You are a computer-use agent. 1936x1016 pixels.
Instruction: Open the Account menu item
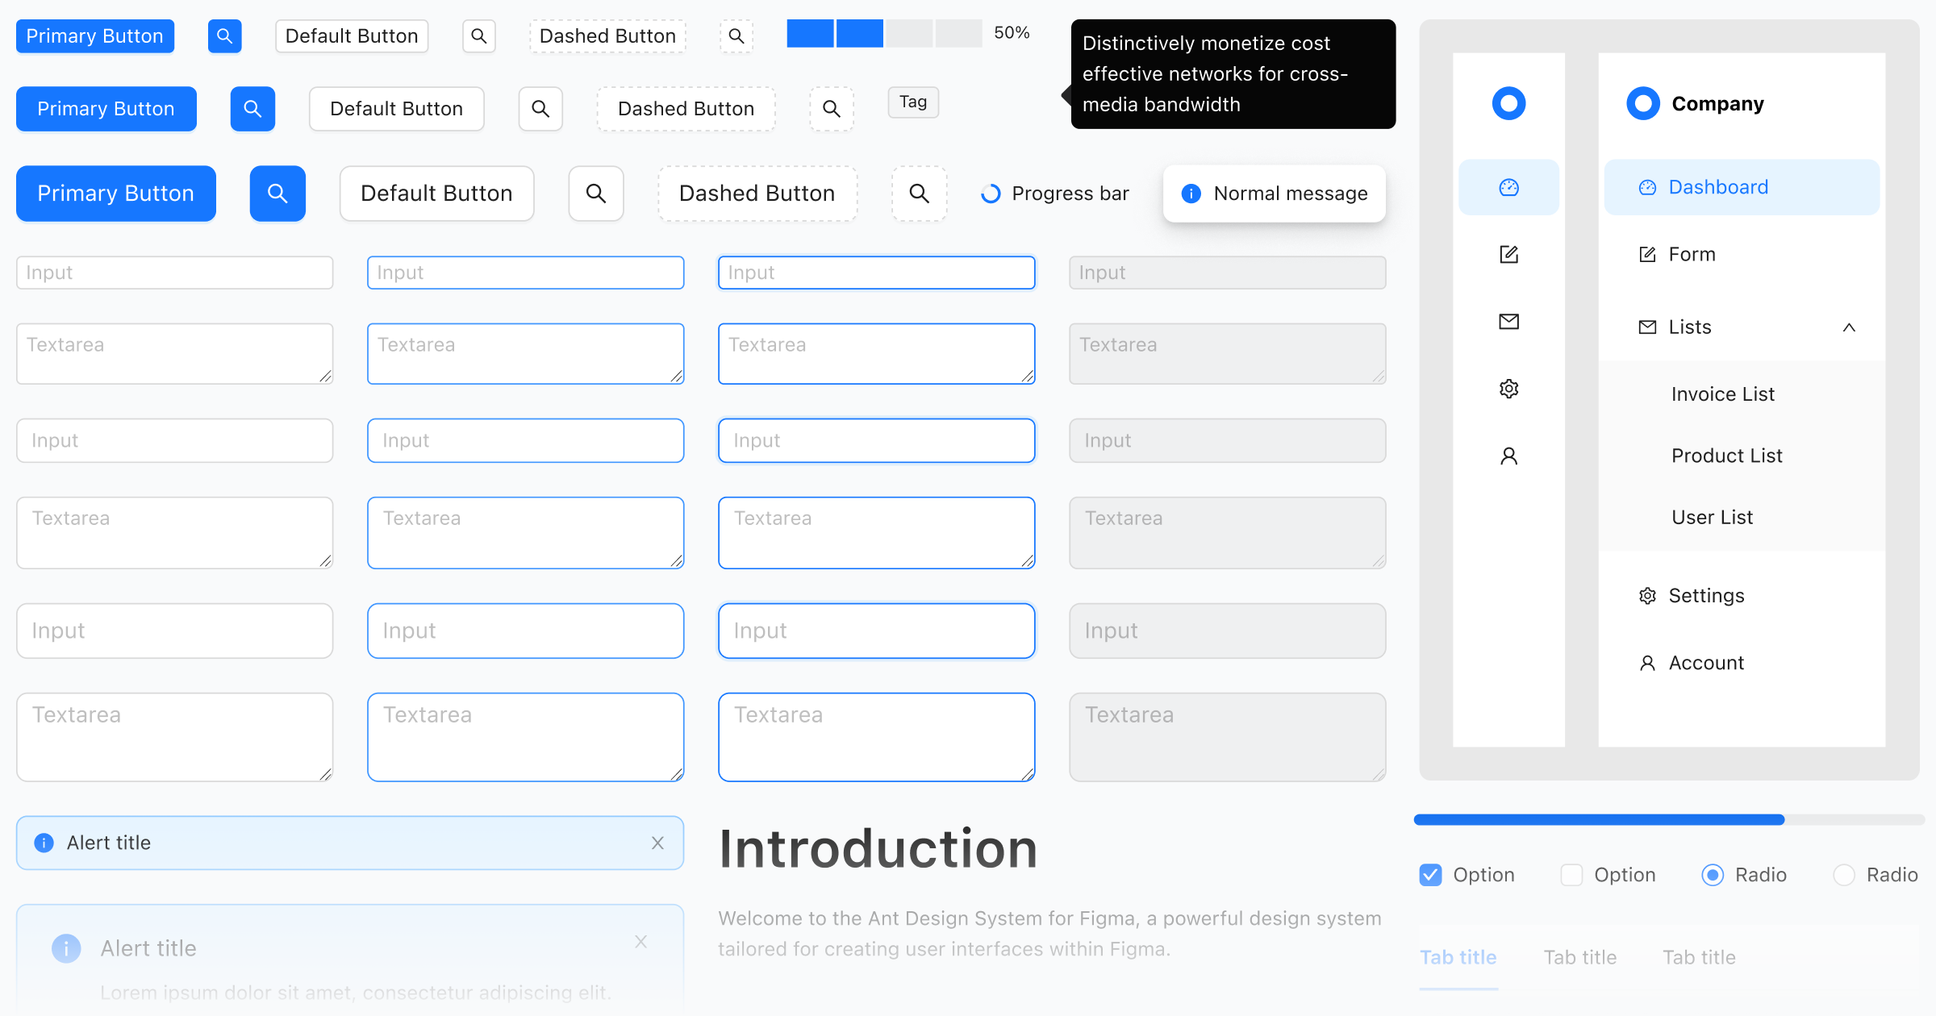coord(1705,662)
